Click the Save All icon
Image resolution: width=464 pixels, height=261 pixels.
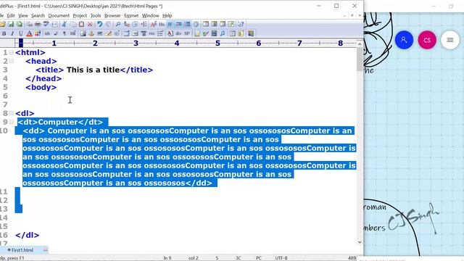click(20, 24)
